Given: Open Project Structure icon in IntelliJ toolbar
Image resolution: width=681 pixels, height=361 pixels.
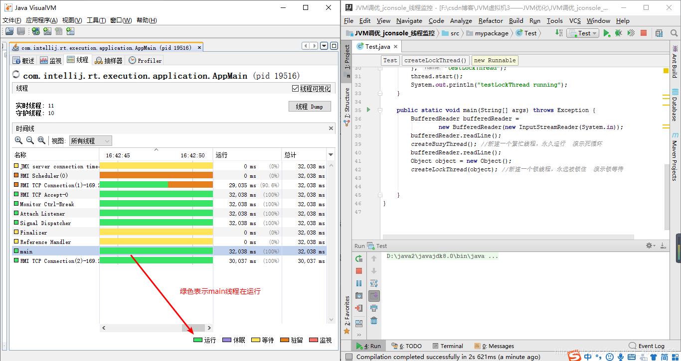Looking at the screenshot, I should (x=659, y=33).
